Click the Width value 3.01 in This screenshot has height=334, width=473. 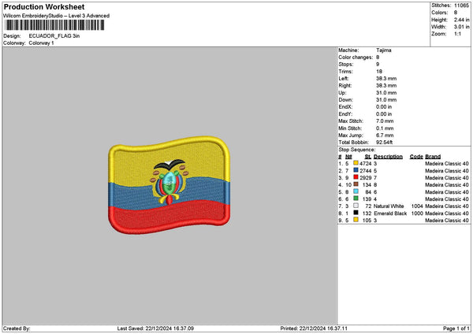tap(461, 27)
